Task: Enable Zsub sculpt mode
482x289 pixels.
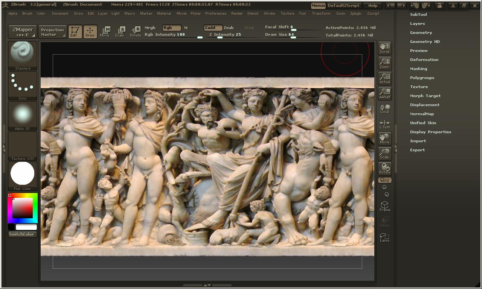Action: (x=229, y=28)
